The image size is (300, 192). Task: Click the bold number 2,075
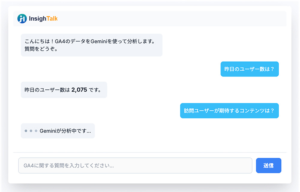(79, 90)
